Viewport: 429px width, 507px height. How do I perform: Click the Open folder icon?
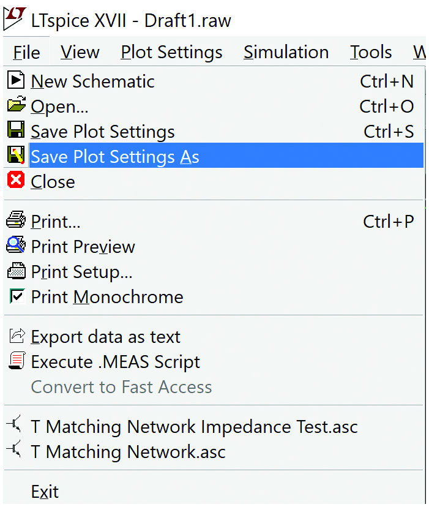[x=16, y=105]
